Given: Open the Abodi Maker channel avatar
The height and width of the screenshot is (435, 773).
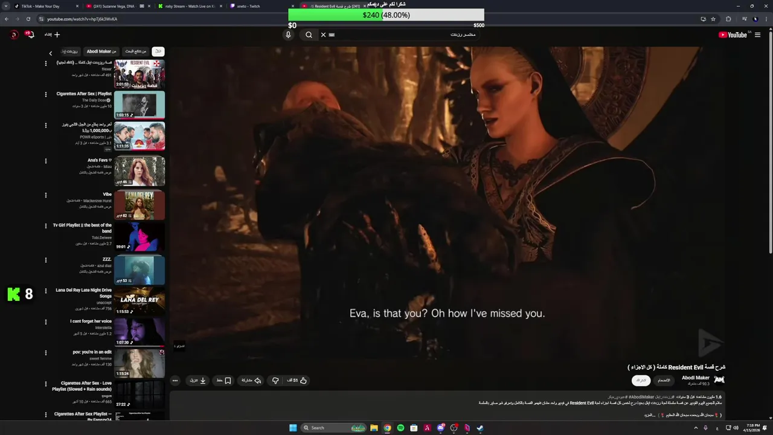Looking at the screenshot, I should 719,379.
